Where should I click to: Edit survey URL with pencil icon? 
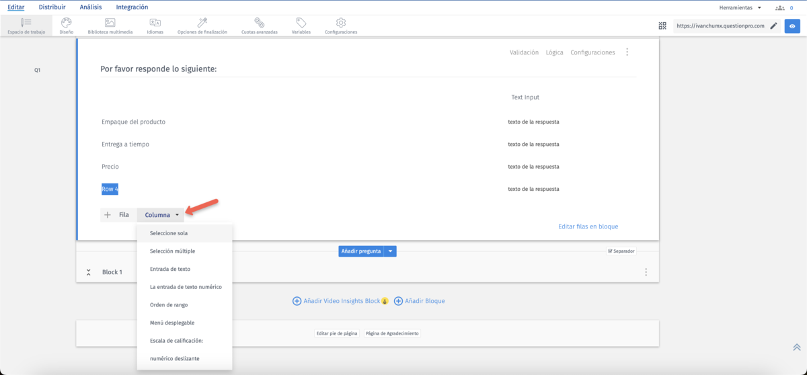(x=774, y=26)
